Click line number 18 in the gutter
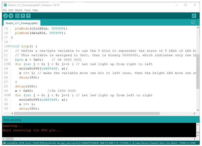202x146 pixels. point(6,42)
